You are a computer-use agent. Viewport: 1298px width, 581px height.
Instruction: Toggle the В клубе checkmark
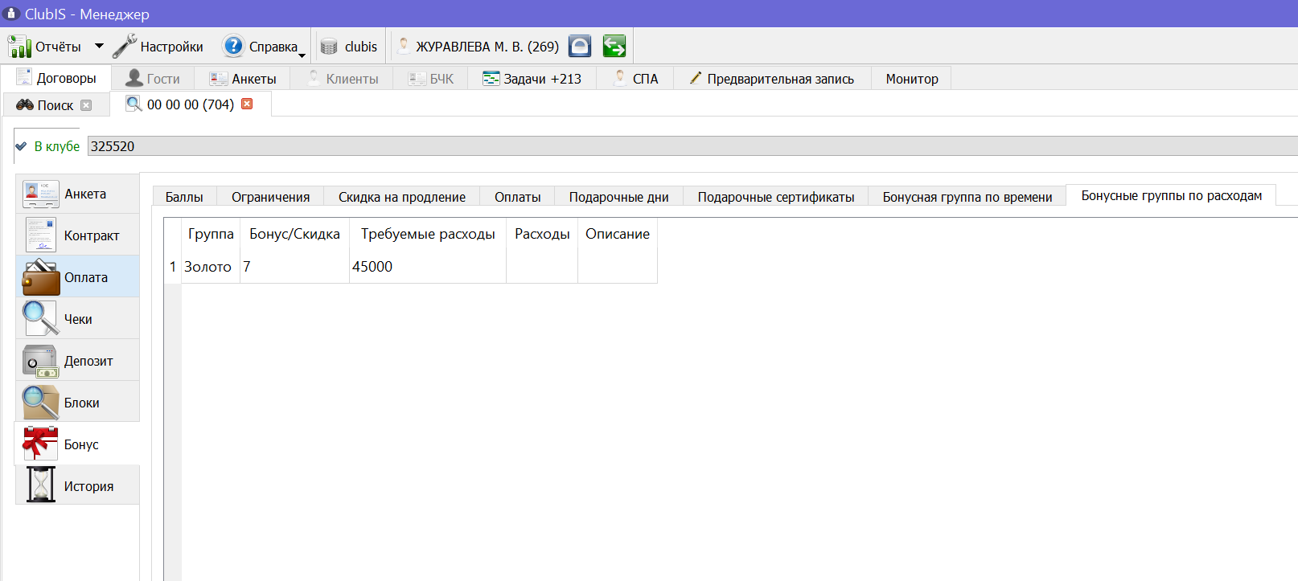pos(21,146)
